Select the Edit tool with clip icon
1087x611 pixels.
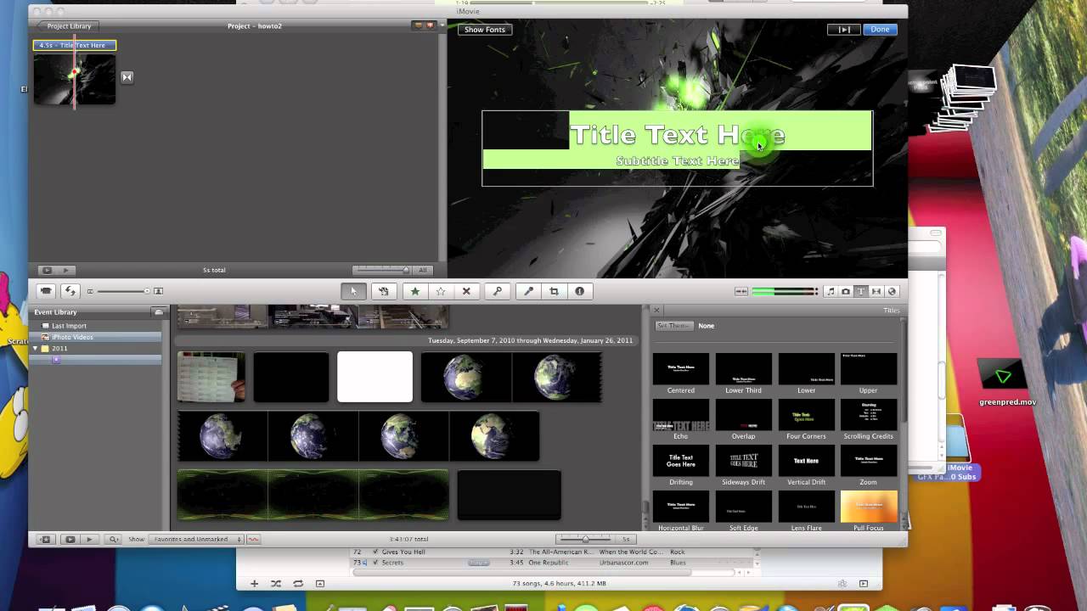point(383,291)
